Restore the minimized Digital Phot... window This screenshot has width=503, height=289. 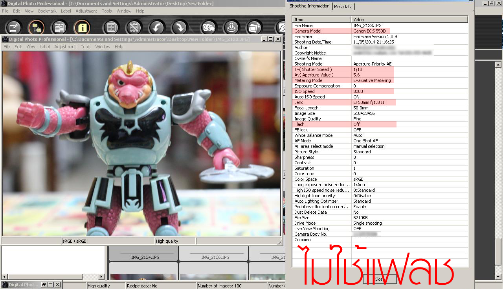pyautogui.click(x=45, y=285)
